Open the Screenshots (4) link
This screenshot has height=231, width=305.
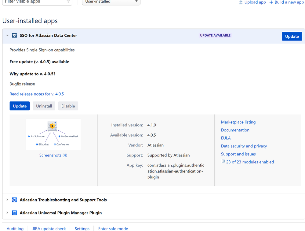[53, 155]
